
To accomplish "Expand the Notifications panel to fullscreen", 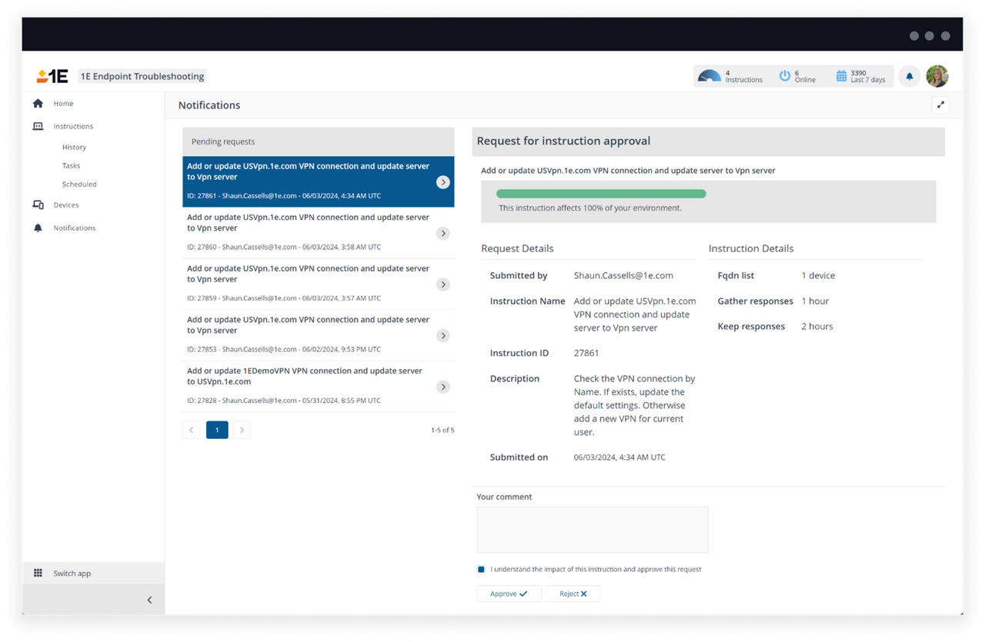I will point(940,105).
